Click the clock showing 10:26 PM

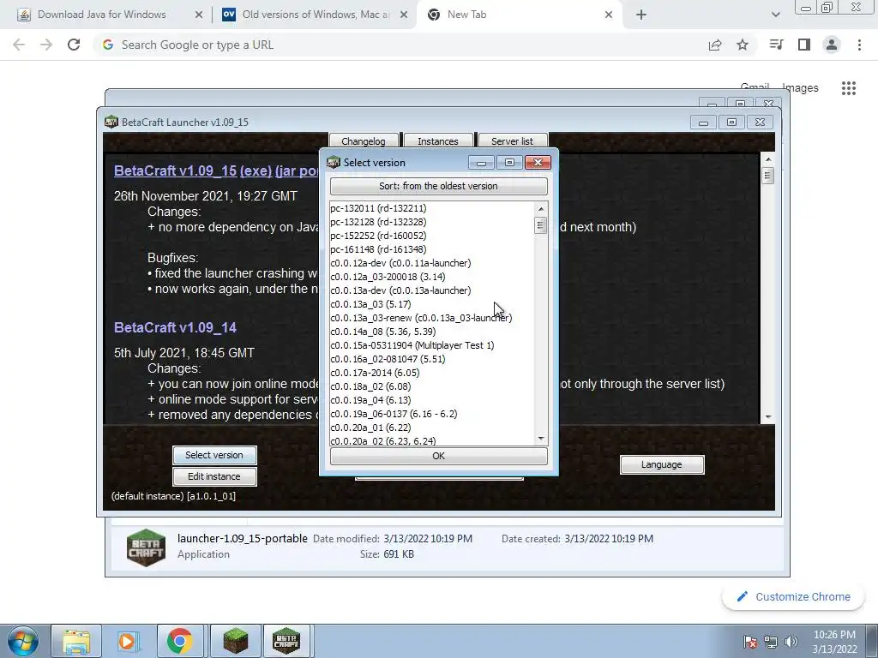834,635
